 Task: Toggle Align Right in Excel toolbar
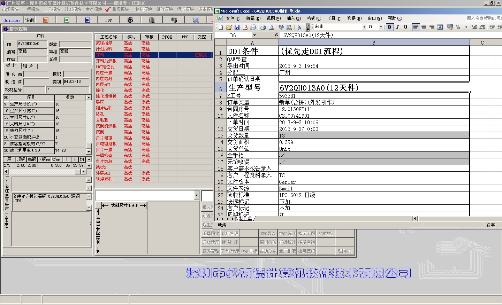432,27
